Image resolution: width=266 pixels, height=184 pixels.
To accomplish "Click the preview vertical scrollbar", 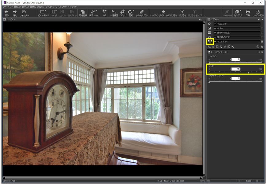I will coord(204,99).
